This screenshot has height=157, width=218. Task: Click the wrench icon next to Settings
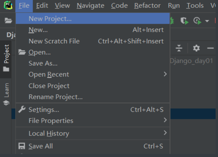click(22, 109)
